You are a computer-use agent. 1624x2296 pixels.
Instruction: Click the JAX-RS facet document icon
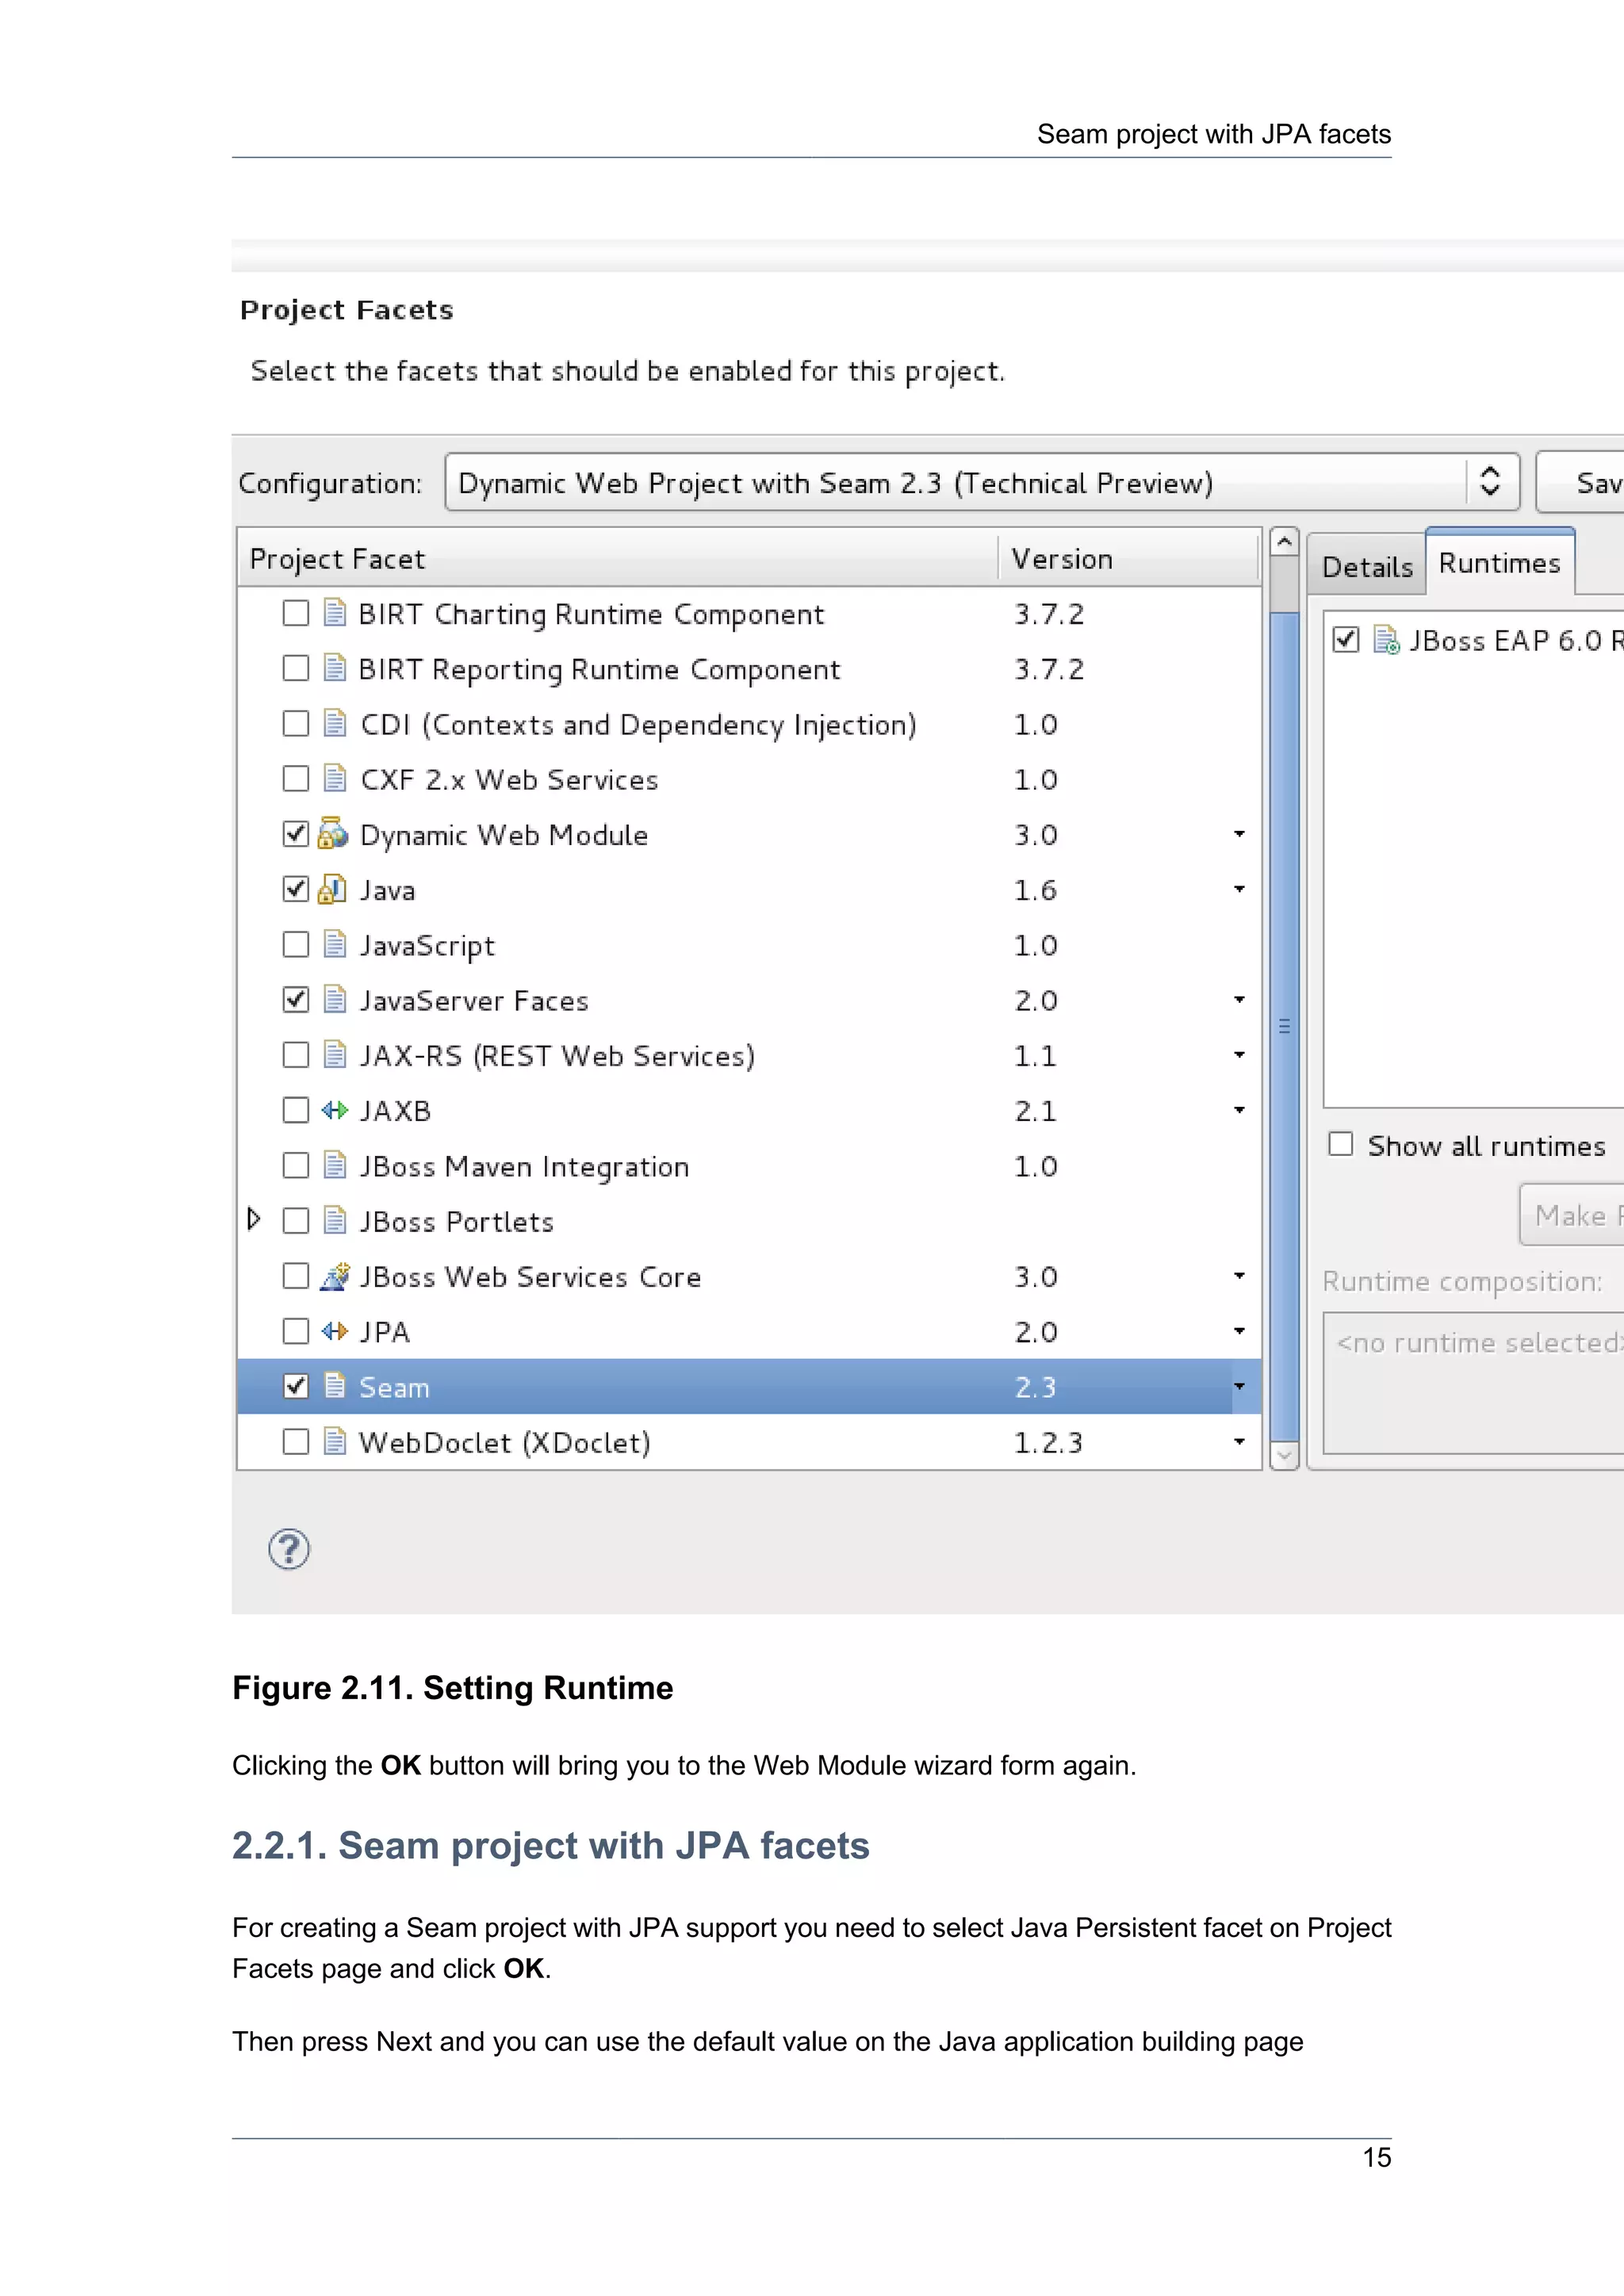pos(335,1054)
